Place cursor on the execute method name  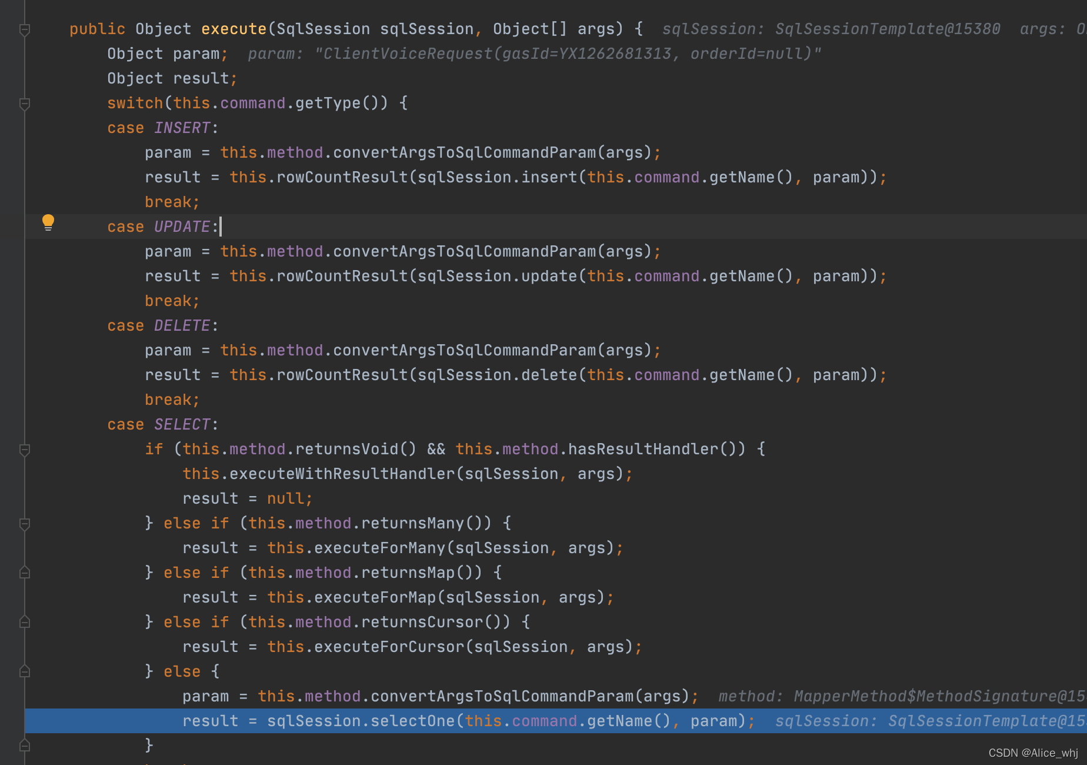234,29
